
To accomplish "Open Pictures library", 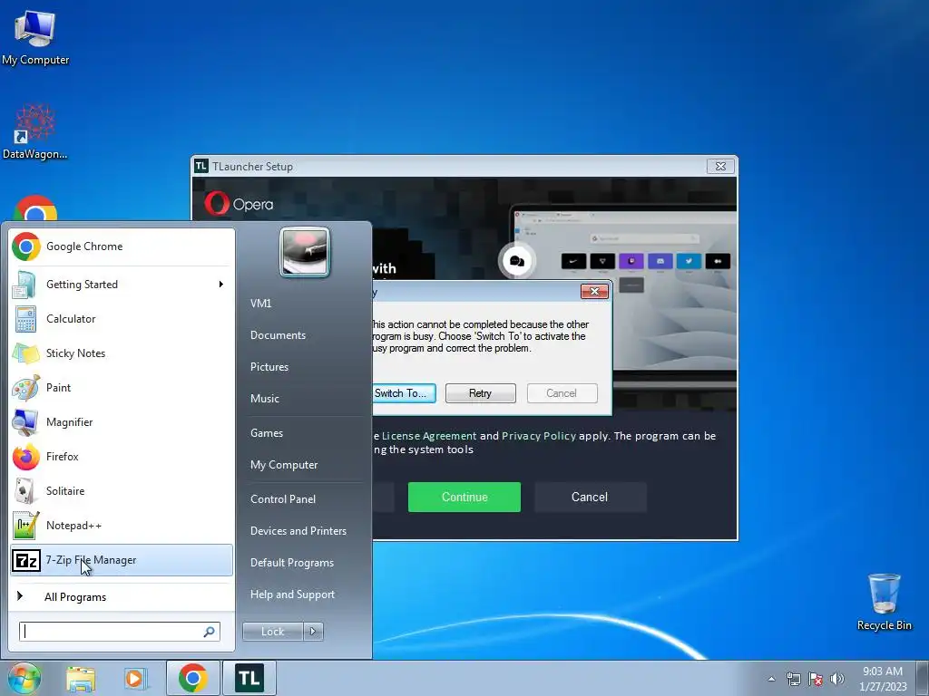I will [269, 367].
